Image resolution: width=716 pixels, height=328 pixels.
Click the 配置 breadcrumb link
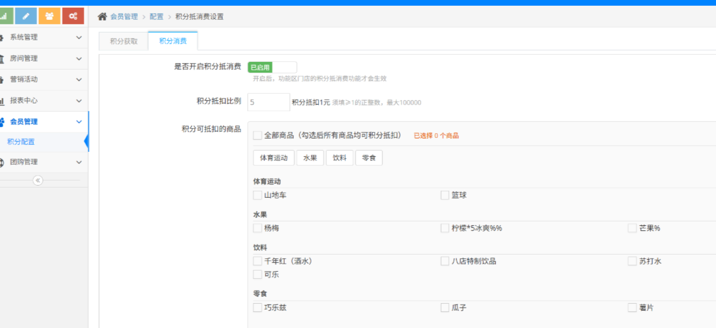(156, 17)
